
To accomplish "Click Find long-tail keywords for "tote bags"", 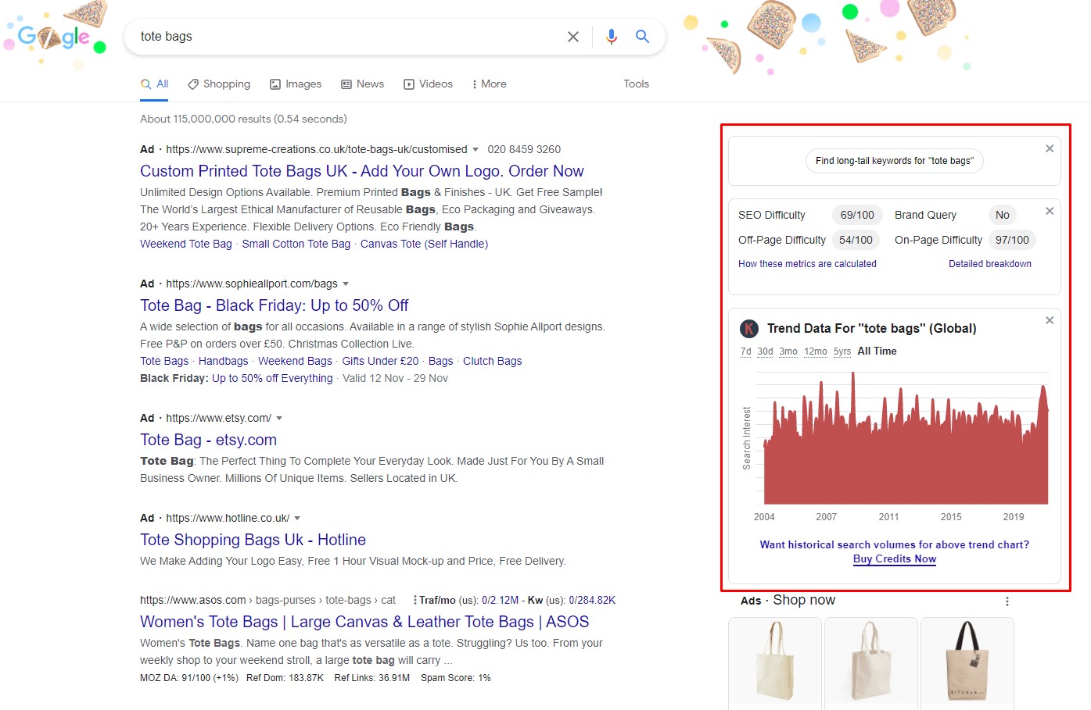I will (895, 161).
